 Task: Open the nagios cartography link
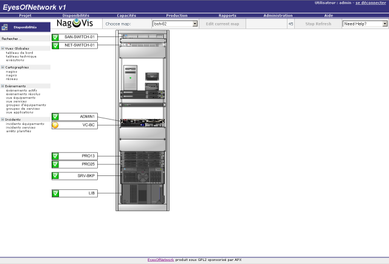[12, 72]
